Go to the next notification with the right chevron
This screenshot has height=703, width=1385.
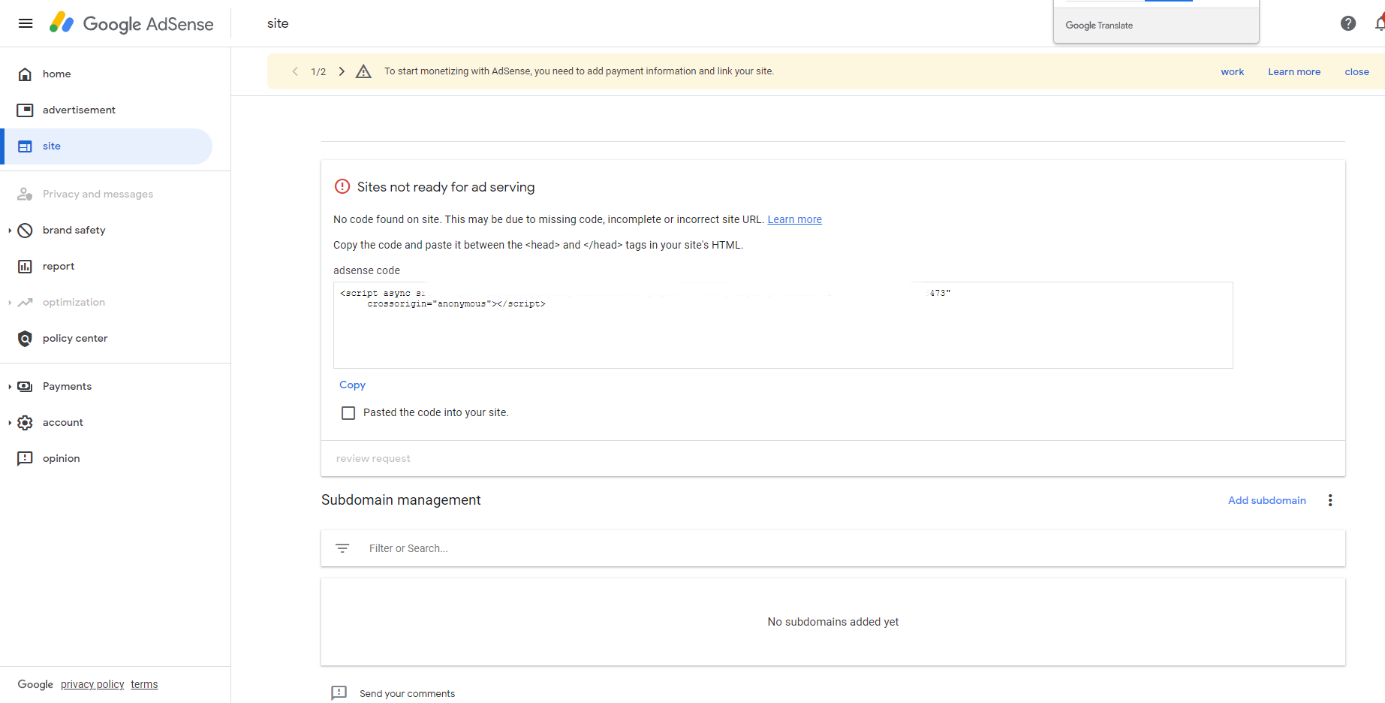click(x=342, y=71)
